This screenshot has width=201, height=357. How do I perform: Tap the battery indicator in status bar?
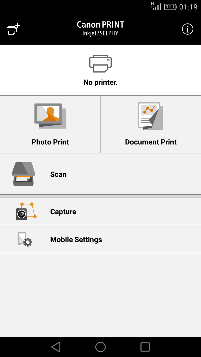point(170,7)
